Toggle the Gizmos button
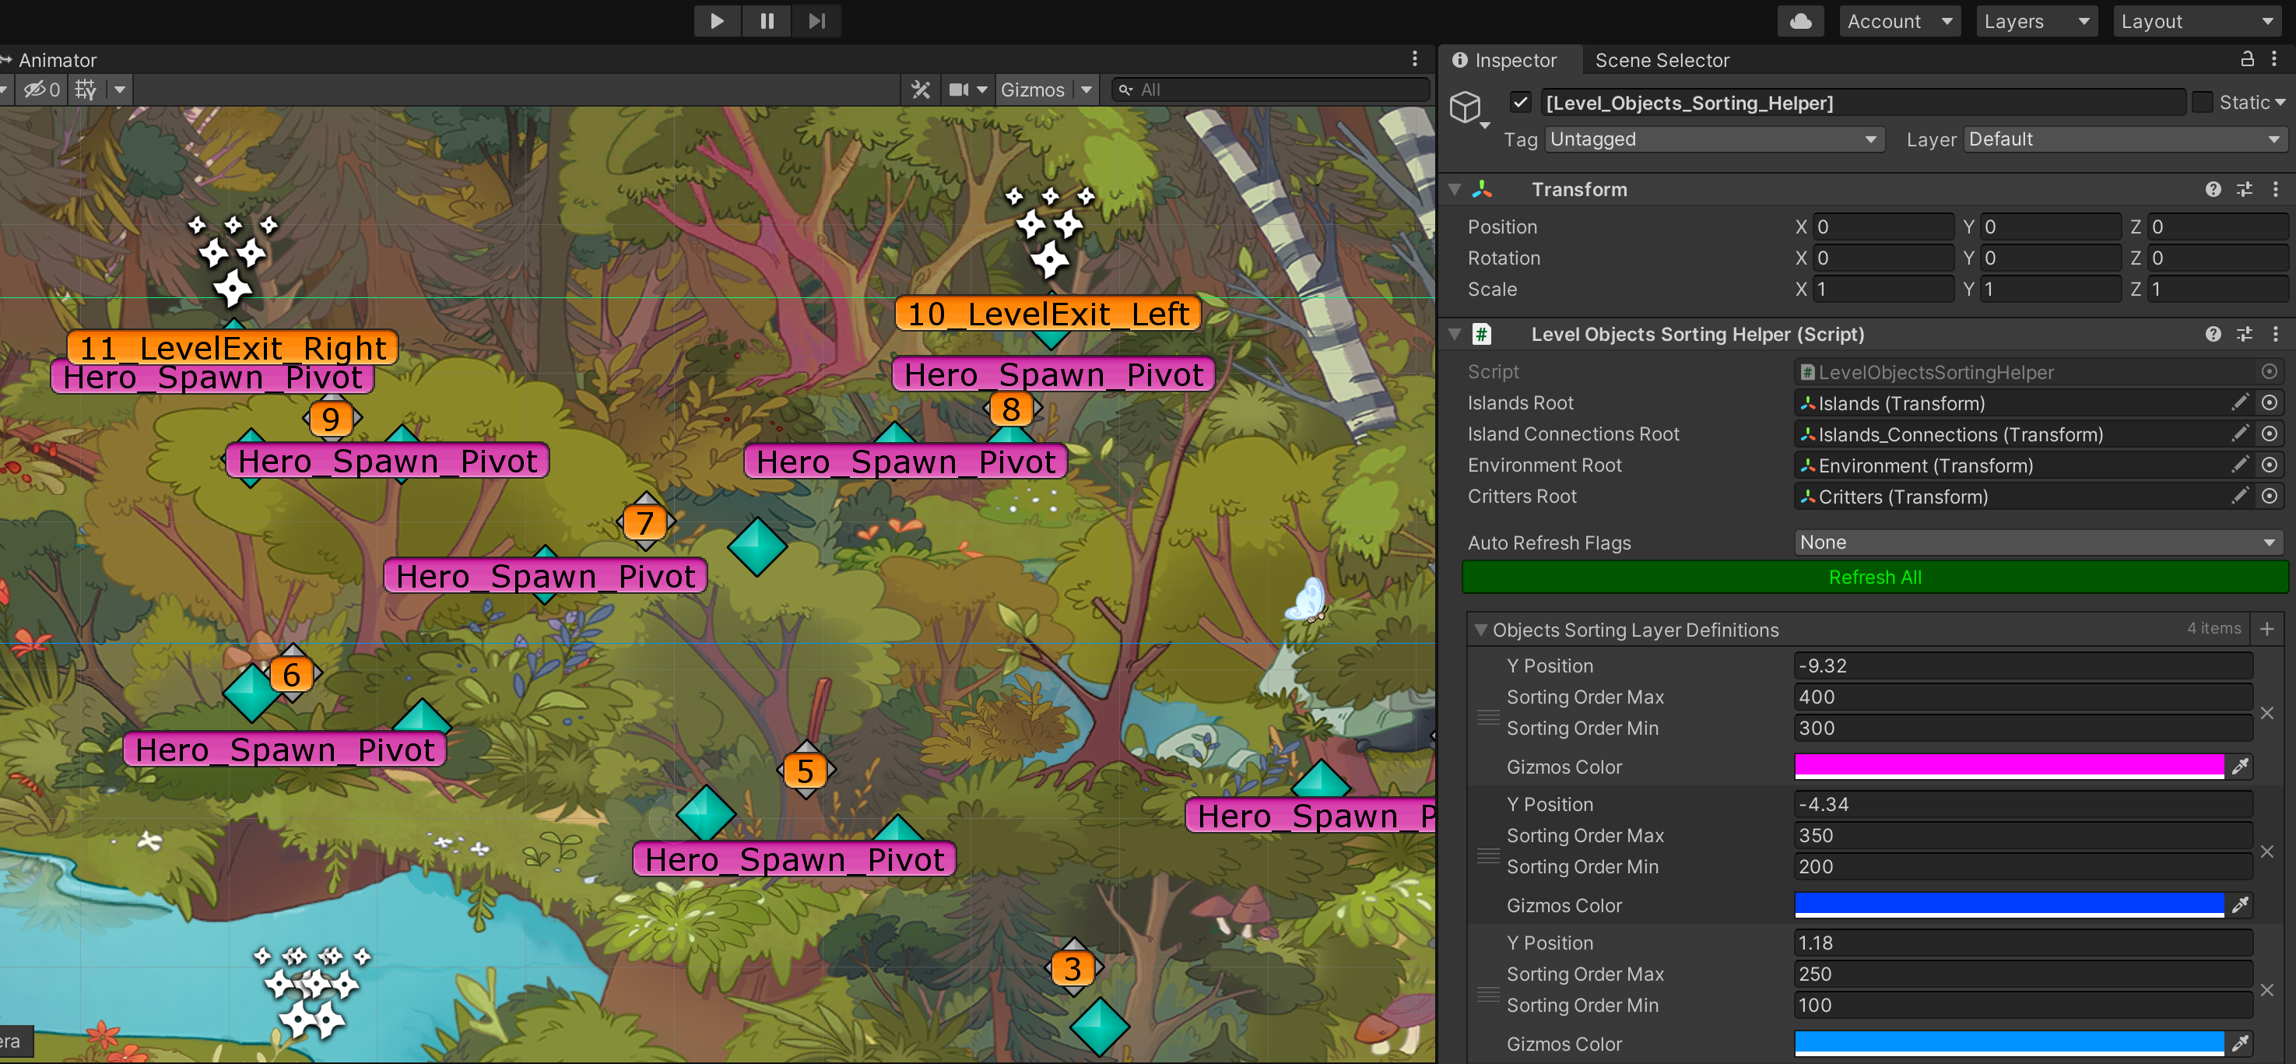Image resolution: width=2296 pixels, height=1064 pixels. 1032,90
